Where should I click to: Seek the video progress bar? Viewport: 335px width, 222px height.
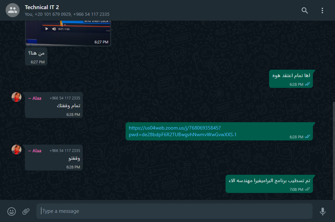coord(76,25)
